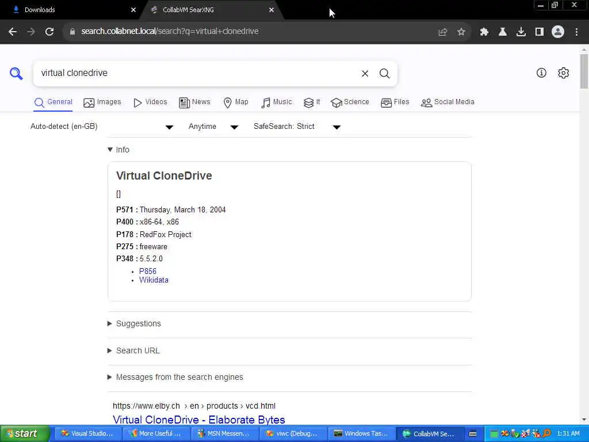Open the SafeSearch: Strict dropdown

click(297, 127)
